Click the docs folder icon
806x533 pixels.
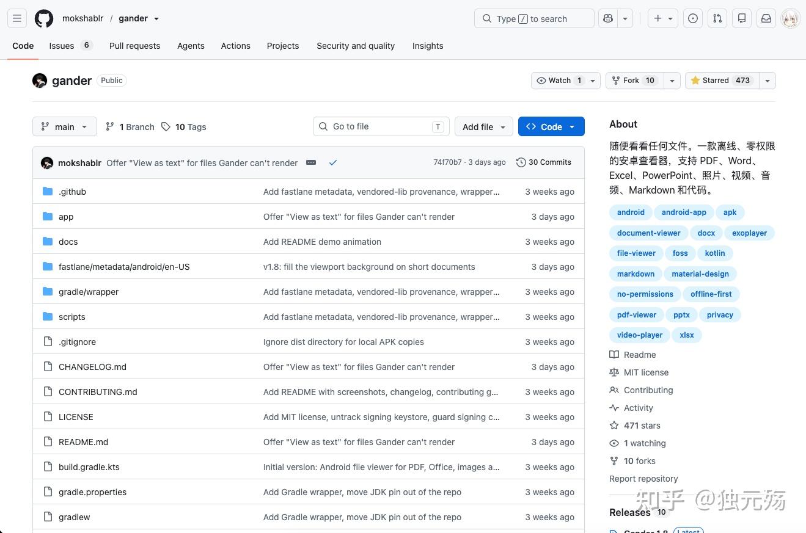pos(48,241)
